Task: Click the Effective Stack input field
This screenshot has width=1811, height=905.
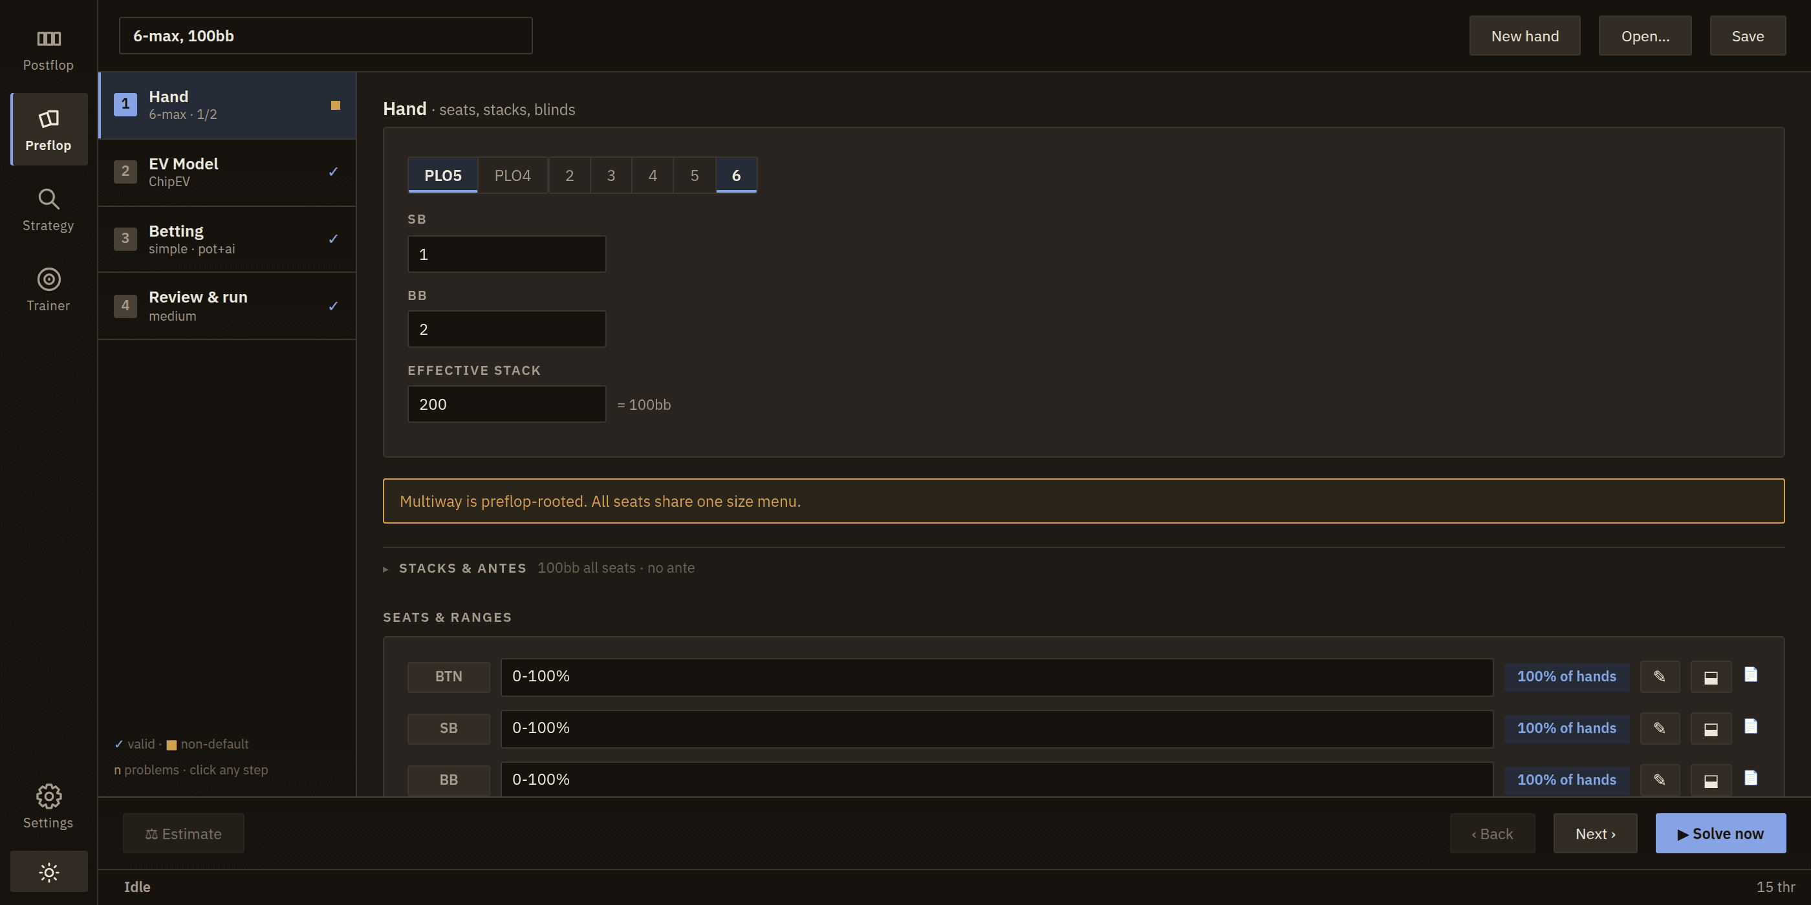Action: click(x=506, y=404)
